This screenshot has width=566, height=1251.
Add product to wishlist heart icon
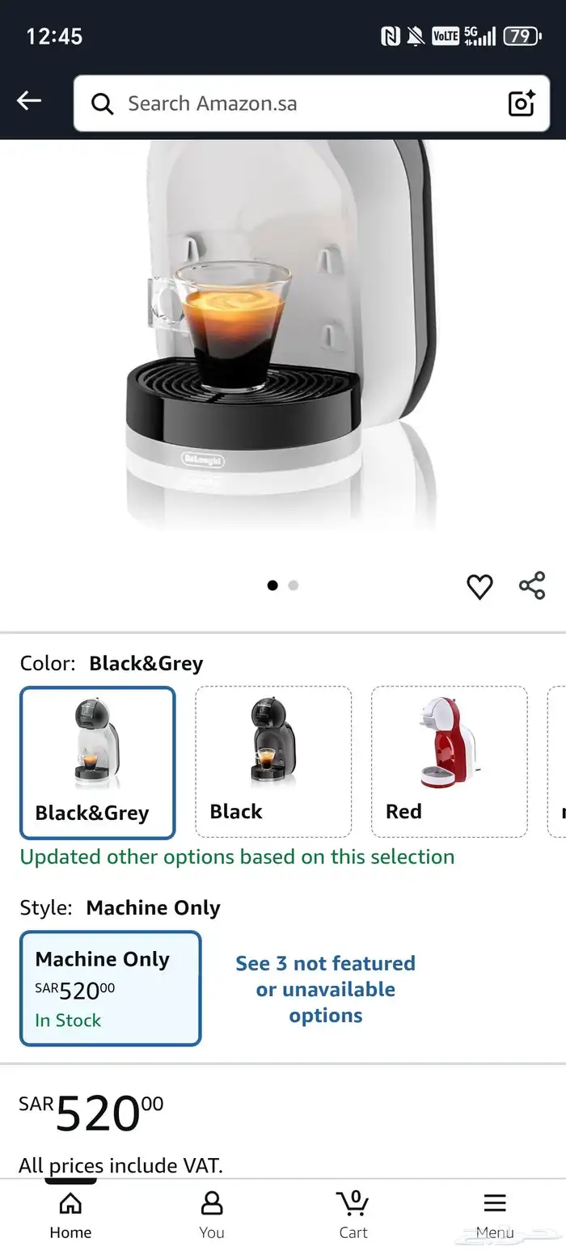coord(479,586)
